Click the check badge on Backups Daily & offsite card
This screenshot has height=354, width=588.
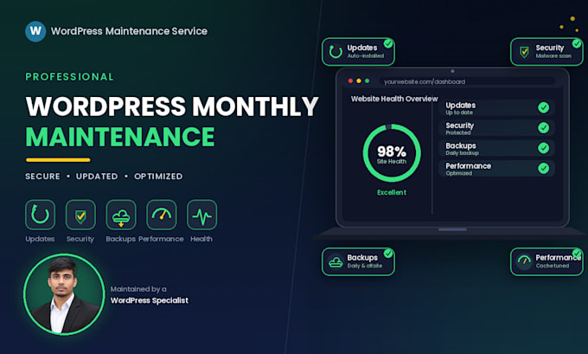(388, 254)
